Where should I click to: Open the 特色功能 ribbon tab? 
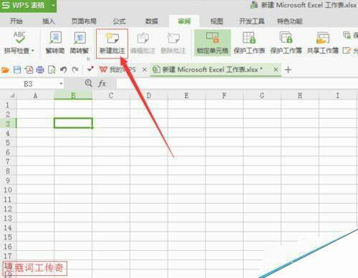[290, 21]
